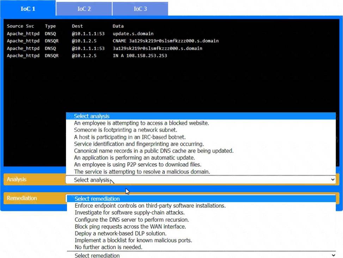Screen dimensions: 343x258
Task: Pick 'A host is participating in an IRC-based botnet'
Action: click(130, 137)
